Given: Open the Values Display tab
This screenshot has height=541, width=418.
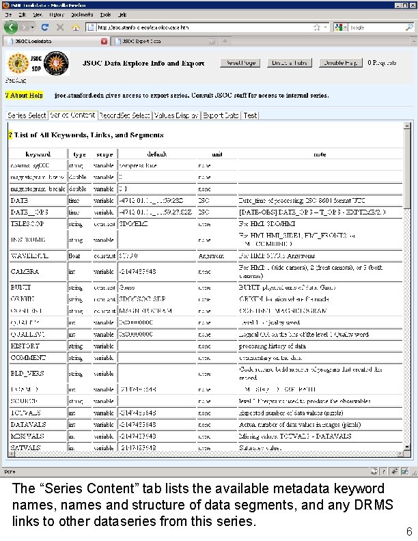Looking at the screenshot, I should [176, 115].
